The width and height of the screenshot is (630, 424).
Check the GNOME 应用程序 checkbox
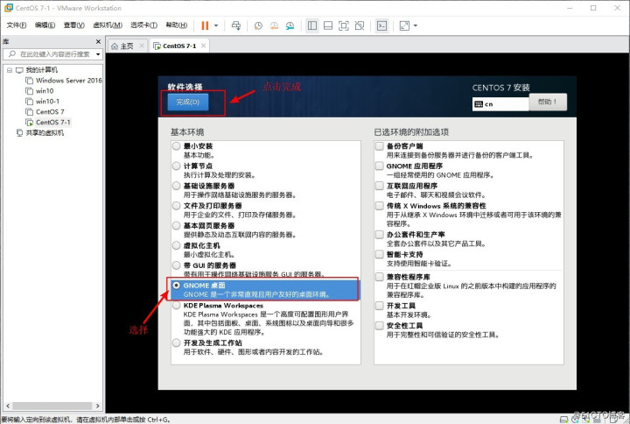(x=379, y=166)
